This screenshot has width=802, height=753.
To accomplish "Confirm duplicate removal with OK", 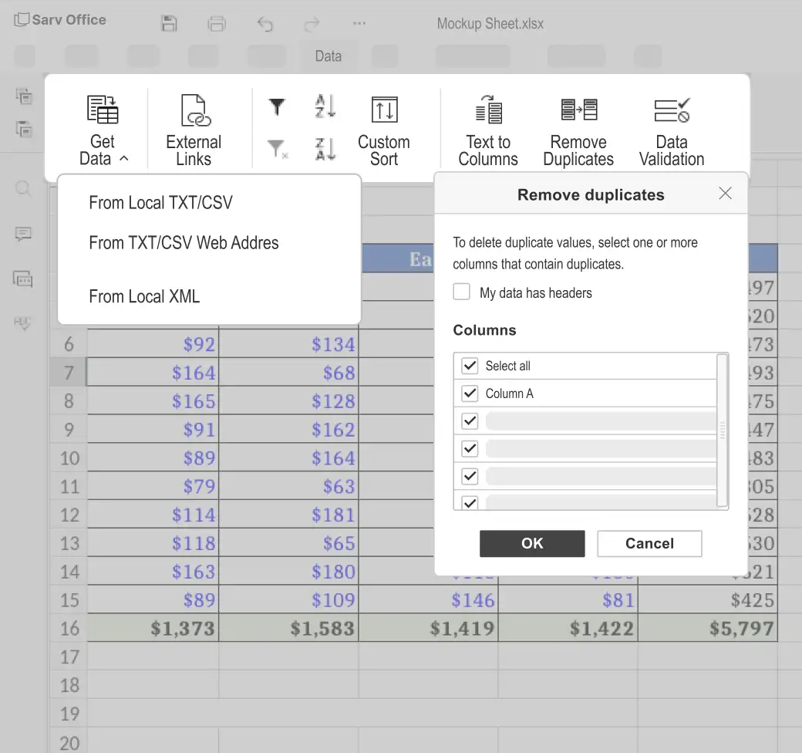I will tap(532, 543).
